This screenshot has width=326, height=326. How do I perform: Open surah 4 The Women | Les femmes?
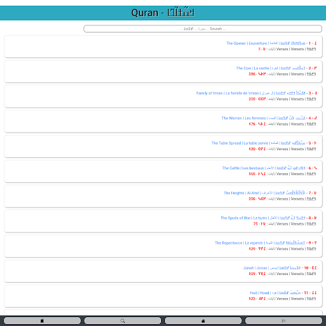tap(269, 118)
